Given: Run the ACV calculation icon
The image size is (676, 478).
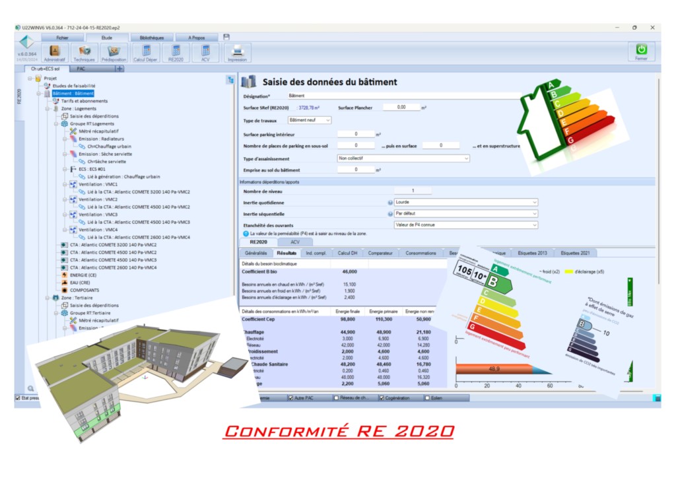Looking at the screenshot, I should click(206, 53).
